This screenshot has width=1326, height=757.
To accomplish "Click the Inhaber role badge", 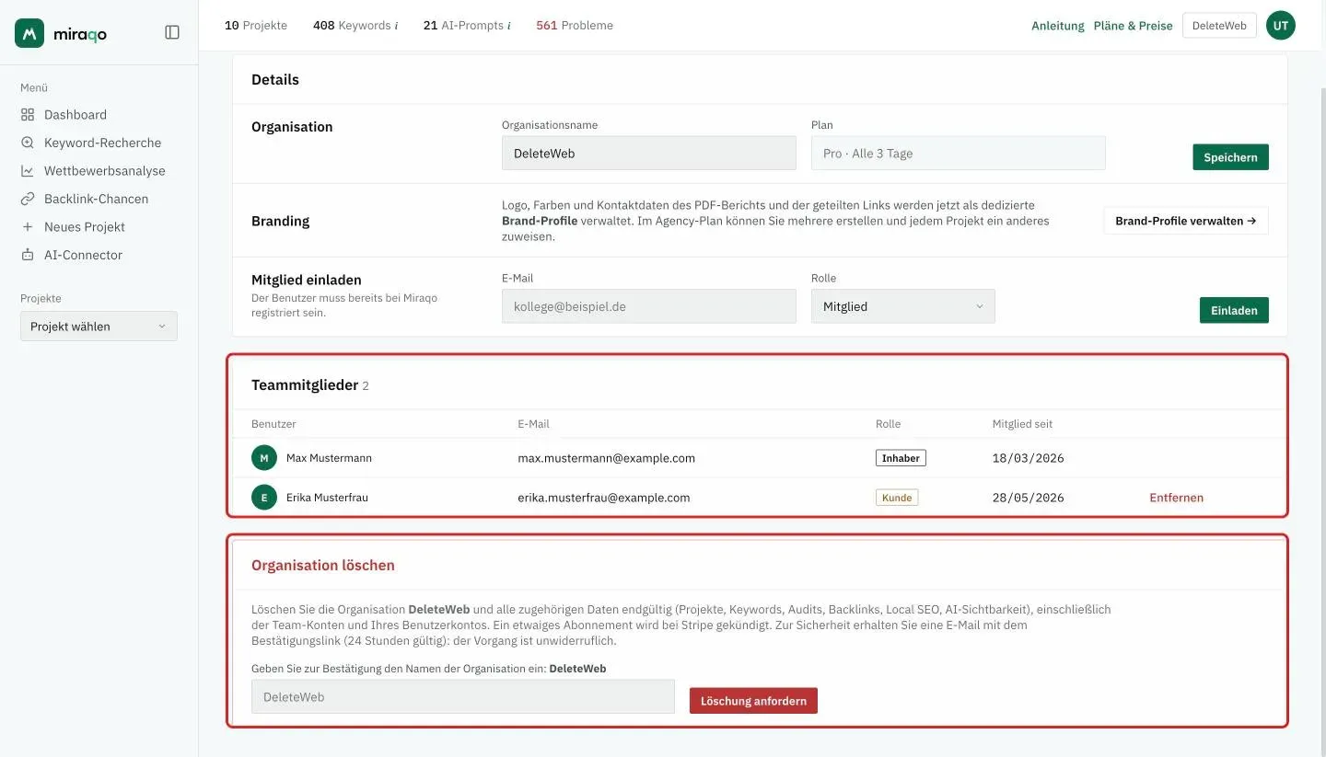I will pyautogui.click(x=901, y=458).
